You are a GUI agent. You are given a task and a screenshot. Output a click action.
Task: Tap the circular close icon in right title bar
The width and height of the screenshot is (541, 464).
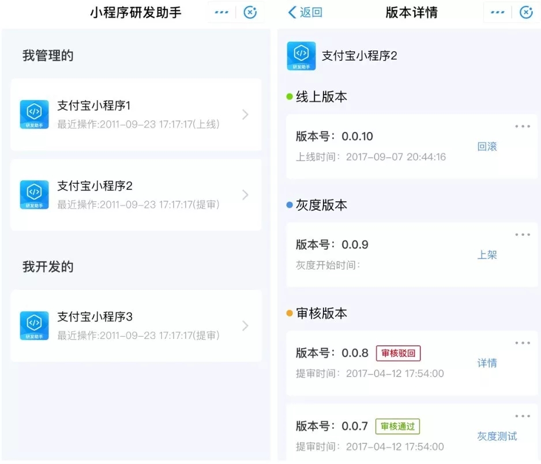click(526, 12)
